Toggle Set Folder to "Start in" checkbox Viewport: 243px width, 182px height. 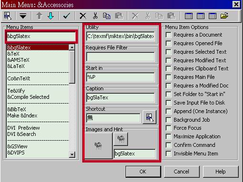pos(168,94)
